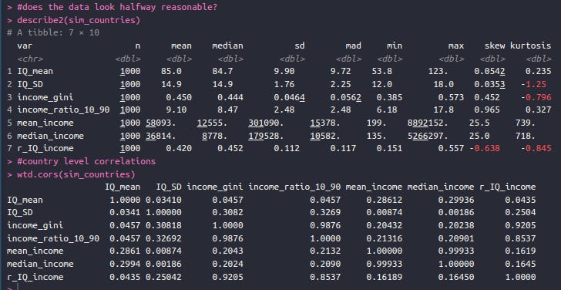
Task: Select the IQ_mean row label in the tibble
Action: (35, 71)
